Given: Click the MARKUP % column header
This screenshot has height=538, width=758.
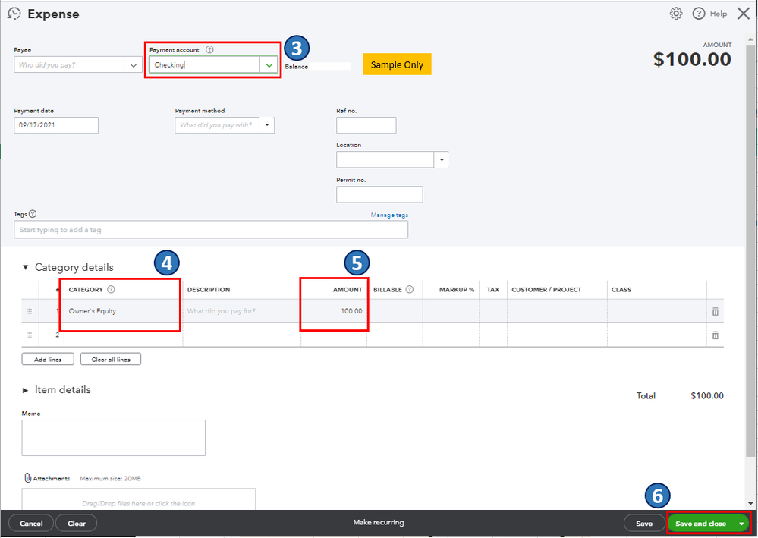Looking at the screenshot, I should 456,290.
